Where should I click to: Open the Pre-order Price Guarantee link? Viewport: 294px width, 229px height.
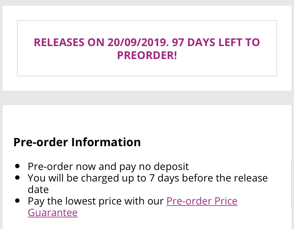pos(202,201)
